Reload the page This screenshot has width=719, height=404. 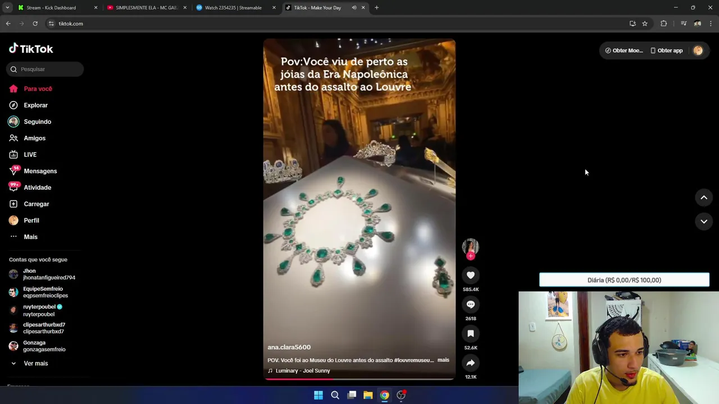(35, 24)
